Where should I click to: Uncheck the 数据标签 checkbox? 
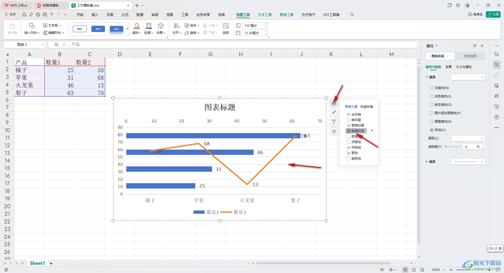click(349, 131)
